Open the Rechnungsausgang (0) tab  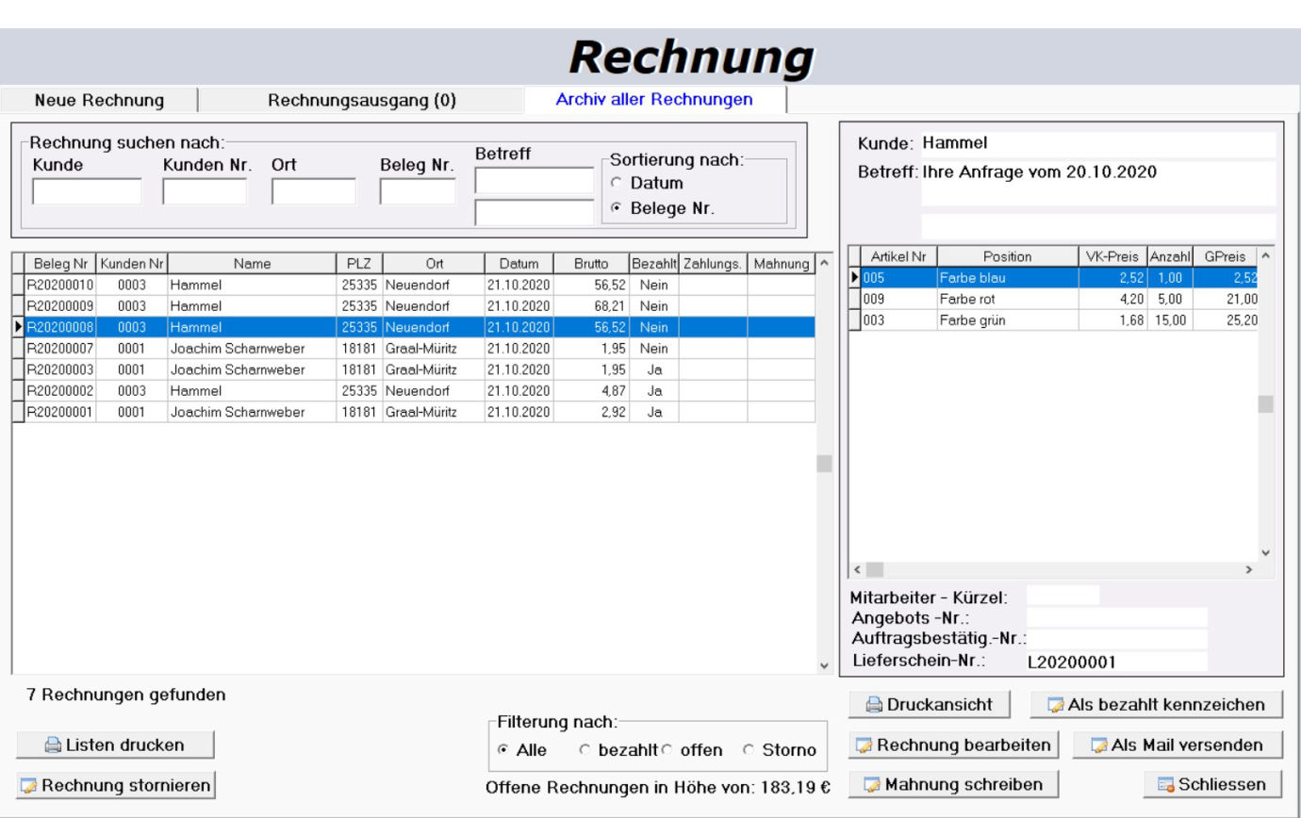coord(362,100)
